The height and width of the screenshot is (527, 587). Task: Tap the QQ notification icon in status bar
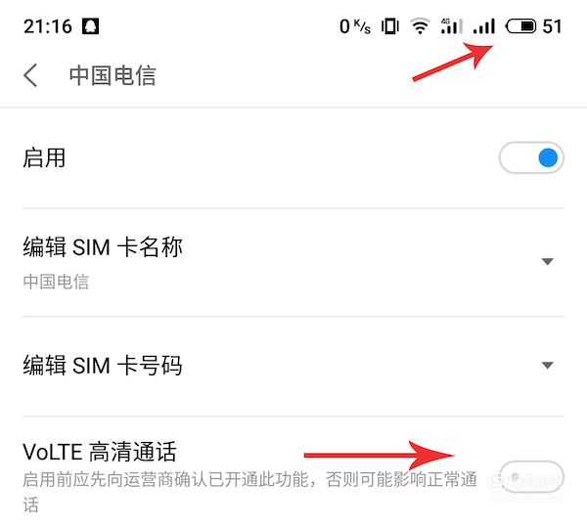pyautogui.click(x=91, y=26)
